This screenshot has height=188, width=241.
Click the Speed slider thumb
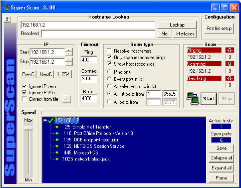pos(28,128)
